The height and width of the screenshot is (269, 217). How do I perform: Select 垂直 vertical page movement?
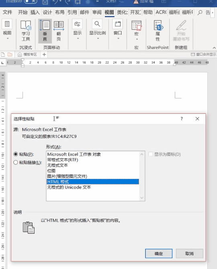45,31
